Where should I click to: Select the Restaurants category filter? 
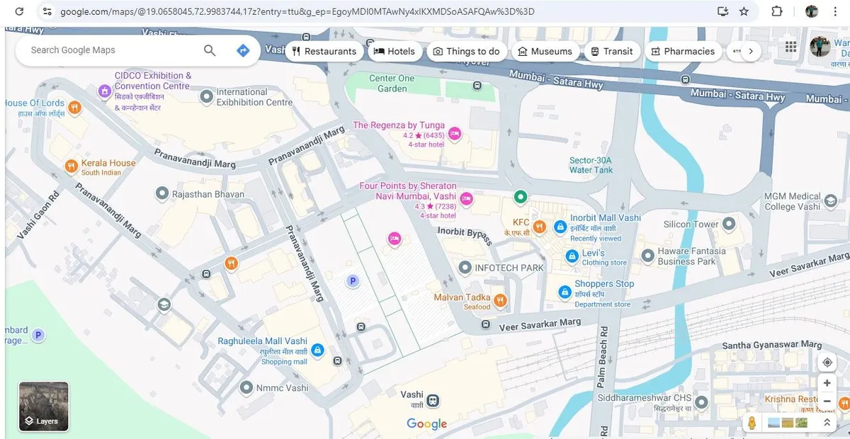[x=324, y=51]
